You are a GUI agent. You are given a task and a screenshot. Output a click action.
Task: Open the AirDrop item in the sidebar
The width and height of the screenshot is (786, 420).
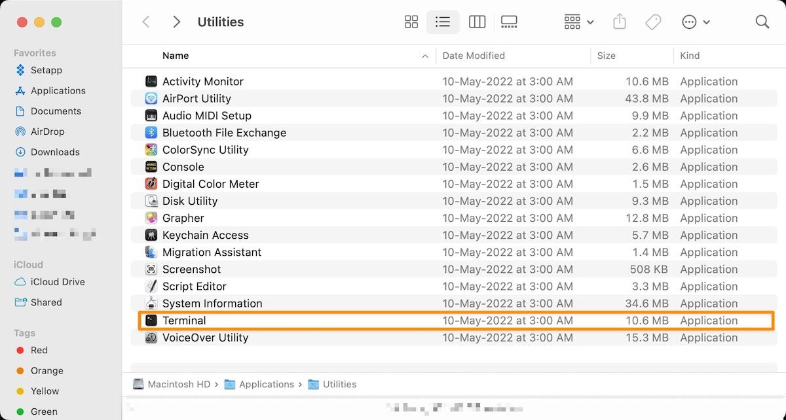46,131
